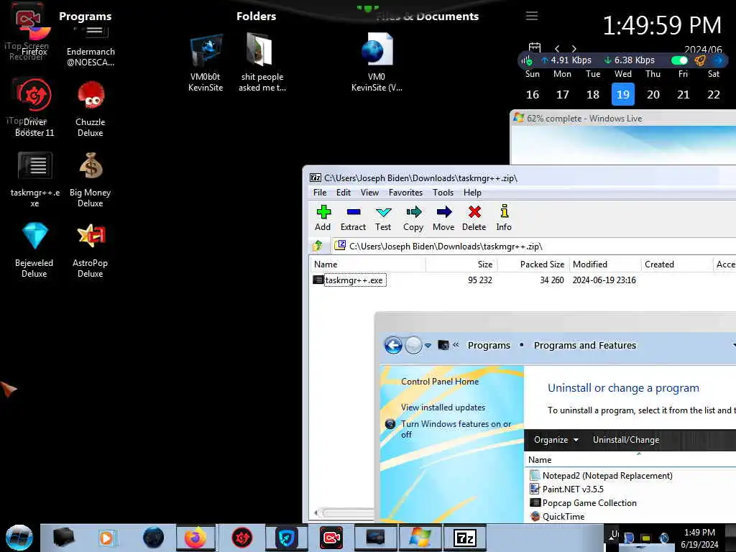Click the Extract icon in 7-Zip

pos(353,218)
